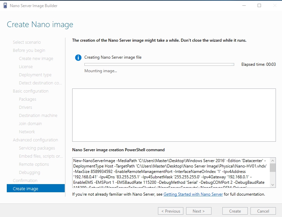
Task: Click the image creation progress bar
Action: [159, 64]
